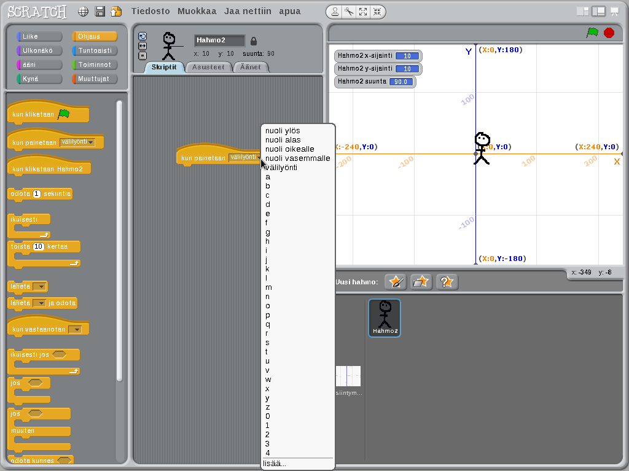
Task: Pick letter 'z' in key list
Action: [x=298, y=407]
